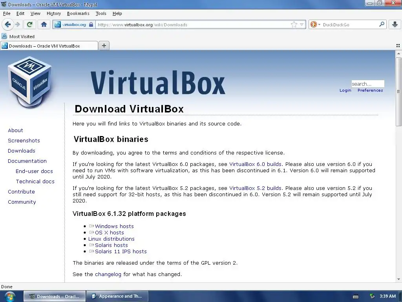402x302 pixels.
Task: Open the Windows Start button
Action: pos(10,296)
